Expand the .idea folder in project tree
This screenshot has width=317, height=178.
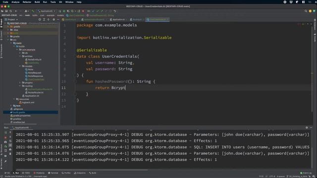click(8, 30)
